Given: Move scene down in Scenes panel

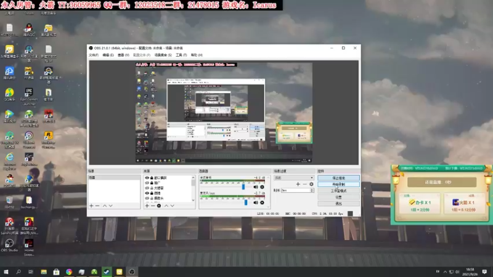Looking at the screenshot, I should point(111,206).
